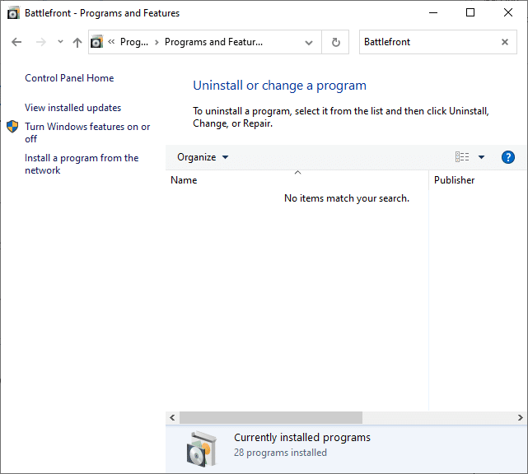Sort by the Name column header
The height and width of the screenshot is (474, 528).
pos(184,180)
